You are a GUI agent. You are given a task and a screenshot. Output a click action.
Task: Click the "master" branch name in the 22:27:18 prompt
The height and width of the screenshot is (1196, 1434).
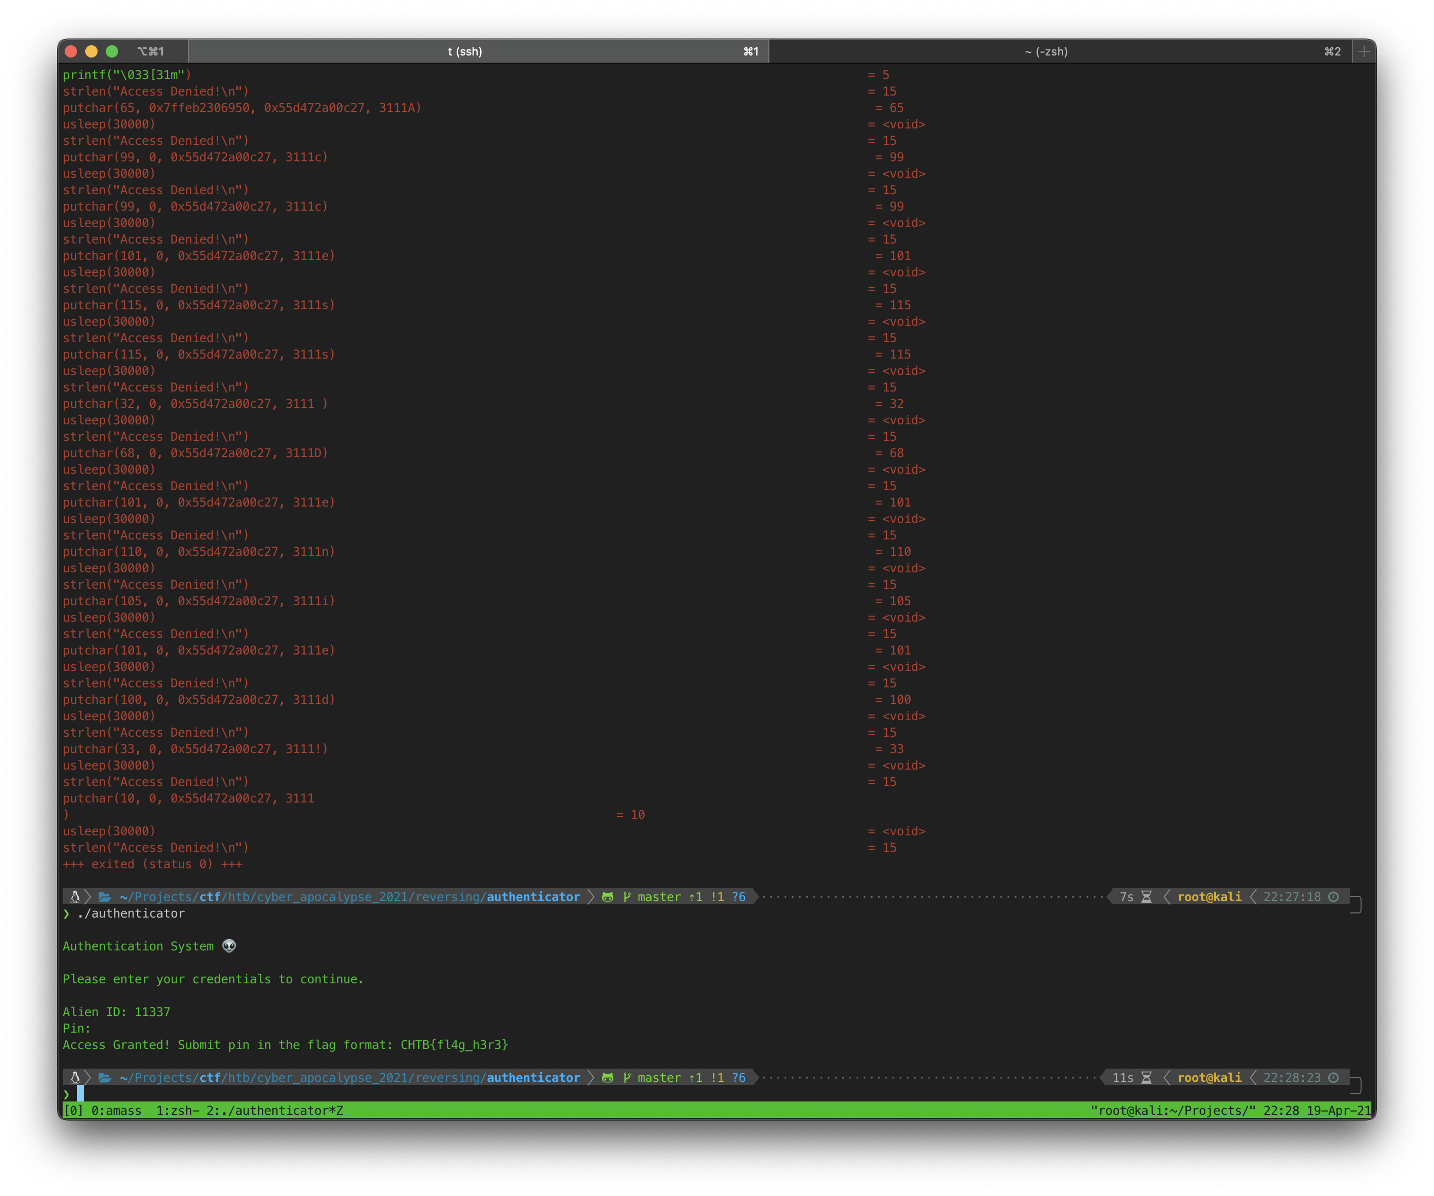[659, 897]
